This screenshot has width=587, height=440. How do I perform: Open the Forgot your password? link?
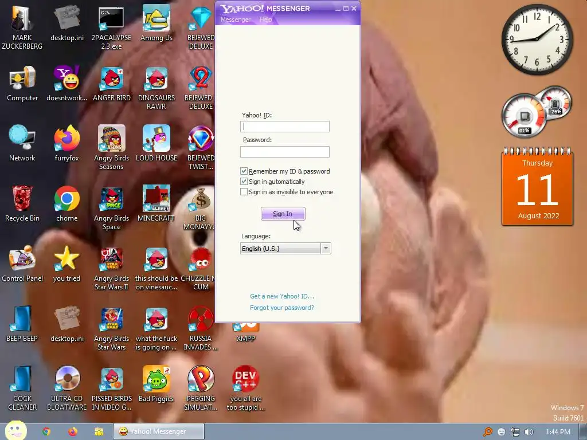(x=282, y=308)
